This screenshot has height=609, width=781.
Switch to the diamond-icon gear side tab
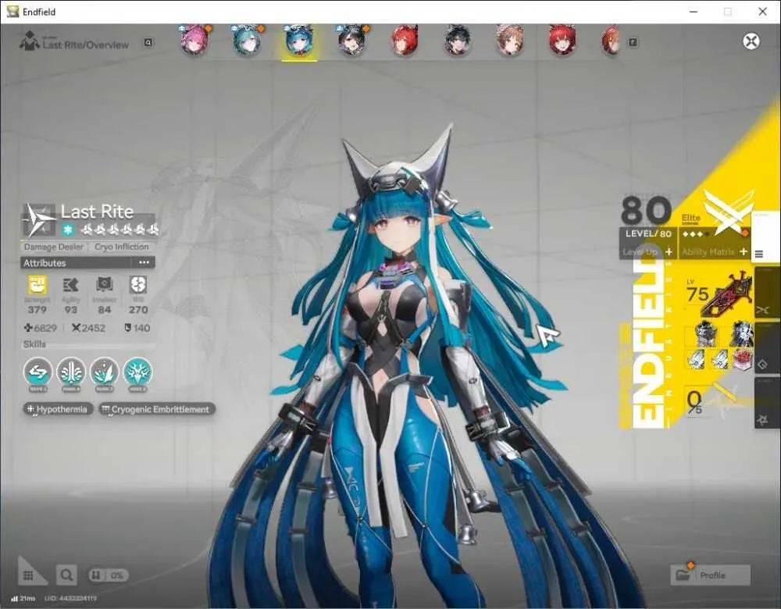767,348
